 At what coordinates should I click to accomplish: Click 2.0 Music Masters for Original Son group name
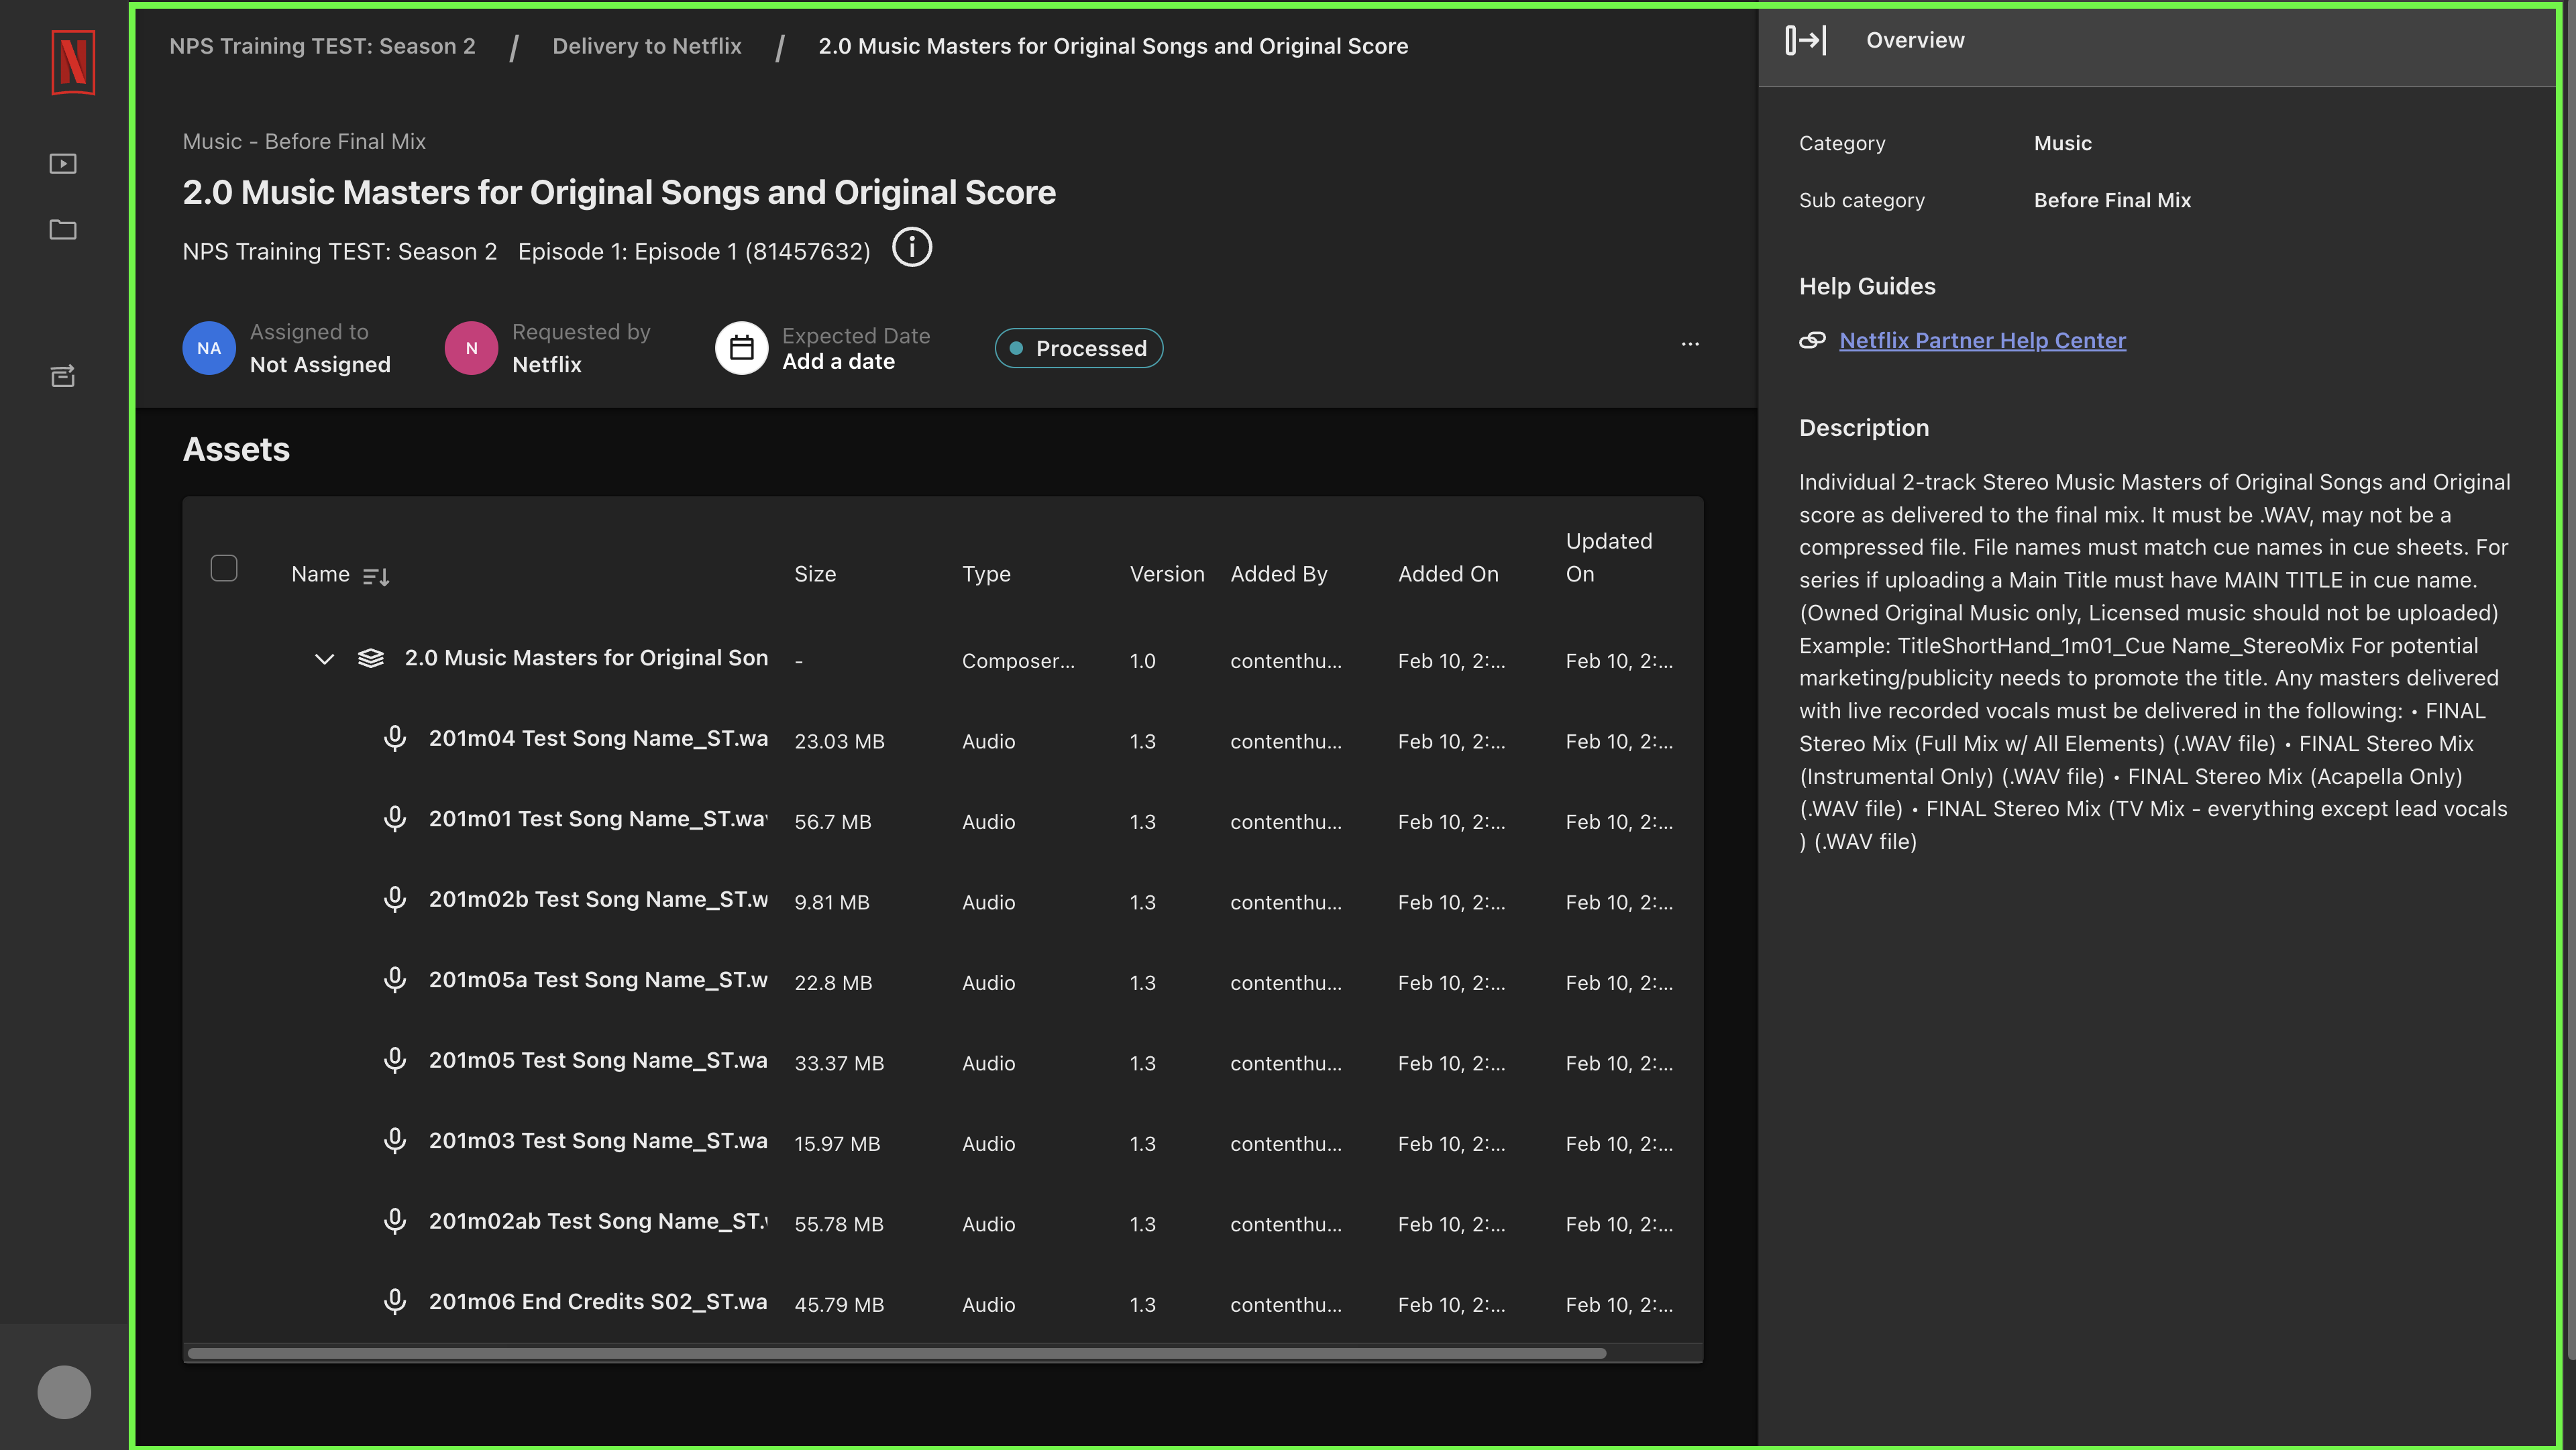click(586, 658)
